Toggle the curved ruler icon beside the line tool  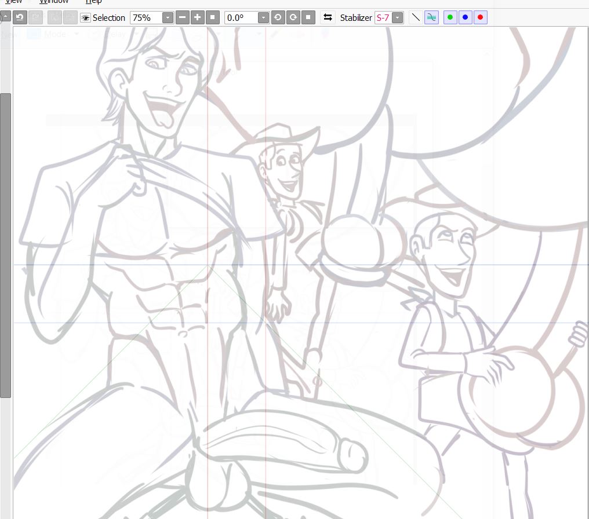[431, 17]
